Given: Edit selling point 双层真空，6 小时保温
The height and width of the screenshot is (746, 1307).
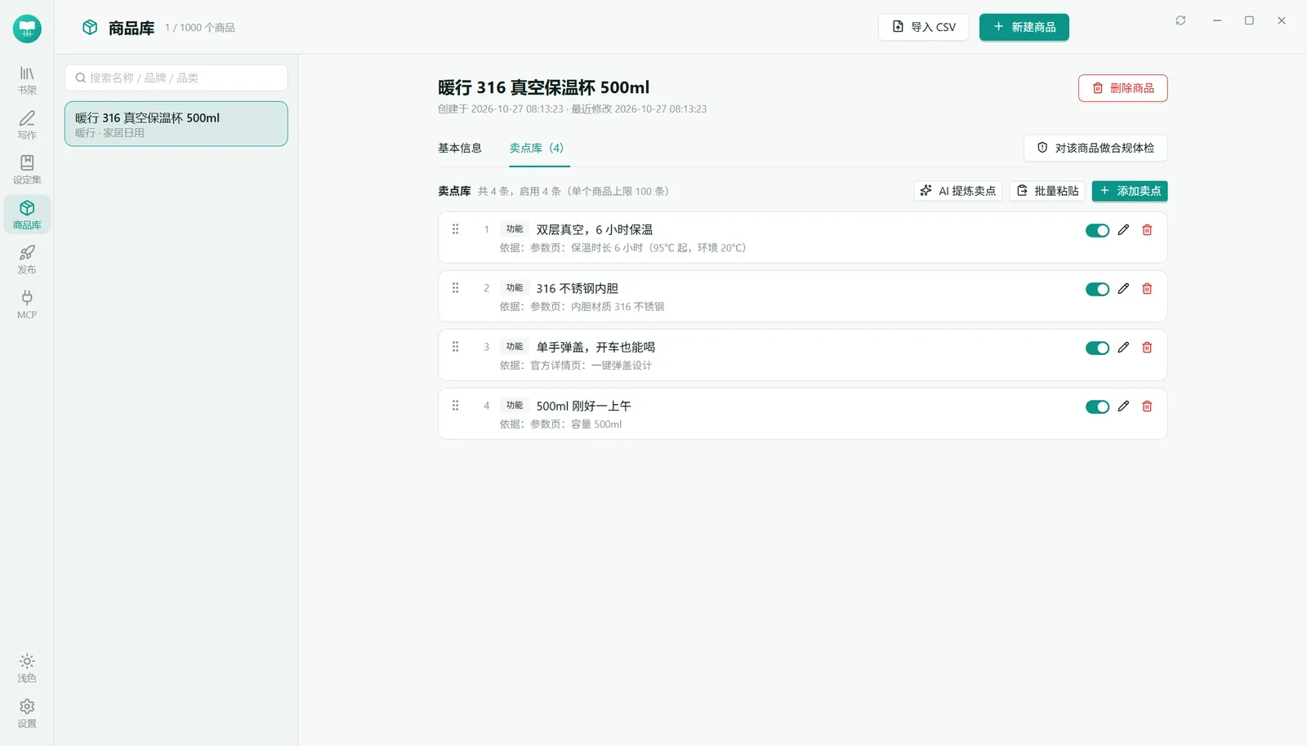Looking at the screenshot, I should pyautogui.click(x=1123, y=230).
